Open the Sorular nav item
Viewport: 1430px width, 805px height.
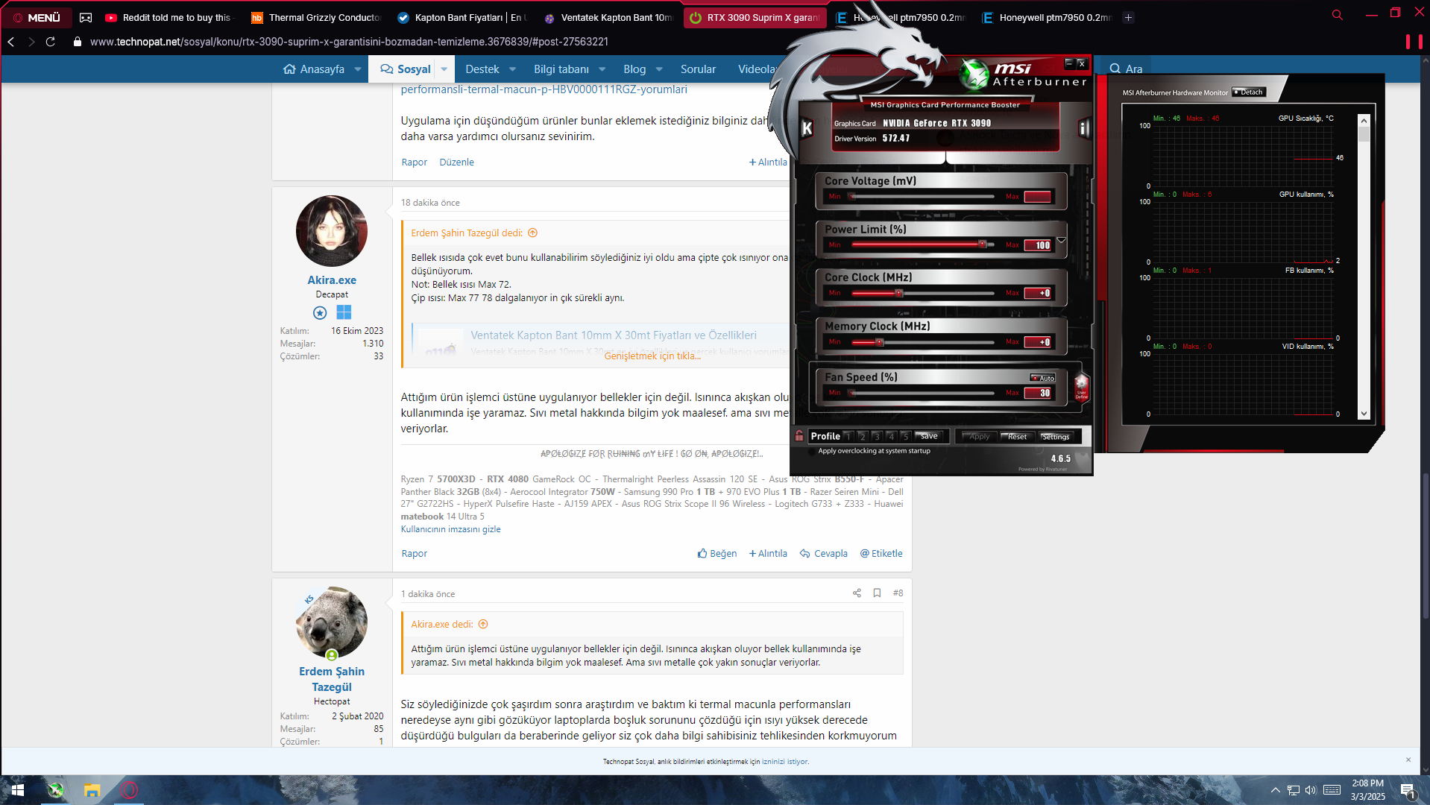point(698,69)
